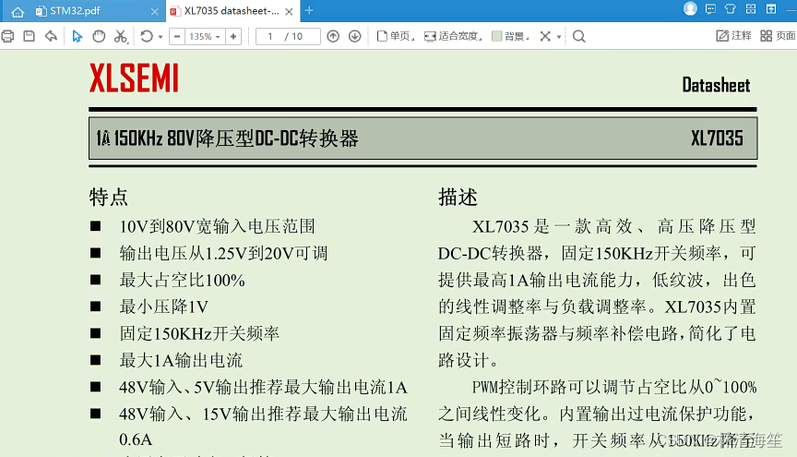The height and width of the screenshot is (457, 797).
Task: Open the 页面 pages panel
Action: (x=778, y=36)
